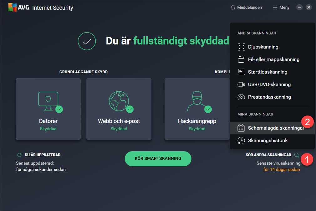This screenshot has width=316, height=211.
Task: Click the 'Senaste virusskanning:' label
Action: tap(279, 163)
